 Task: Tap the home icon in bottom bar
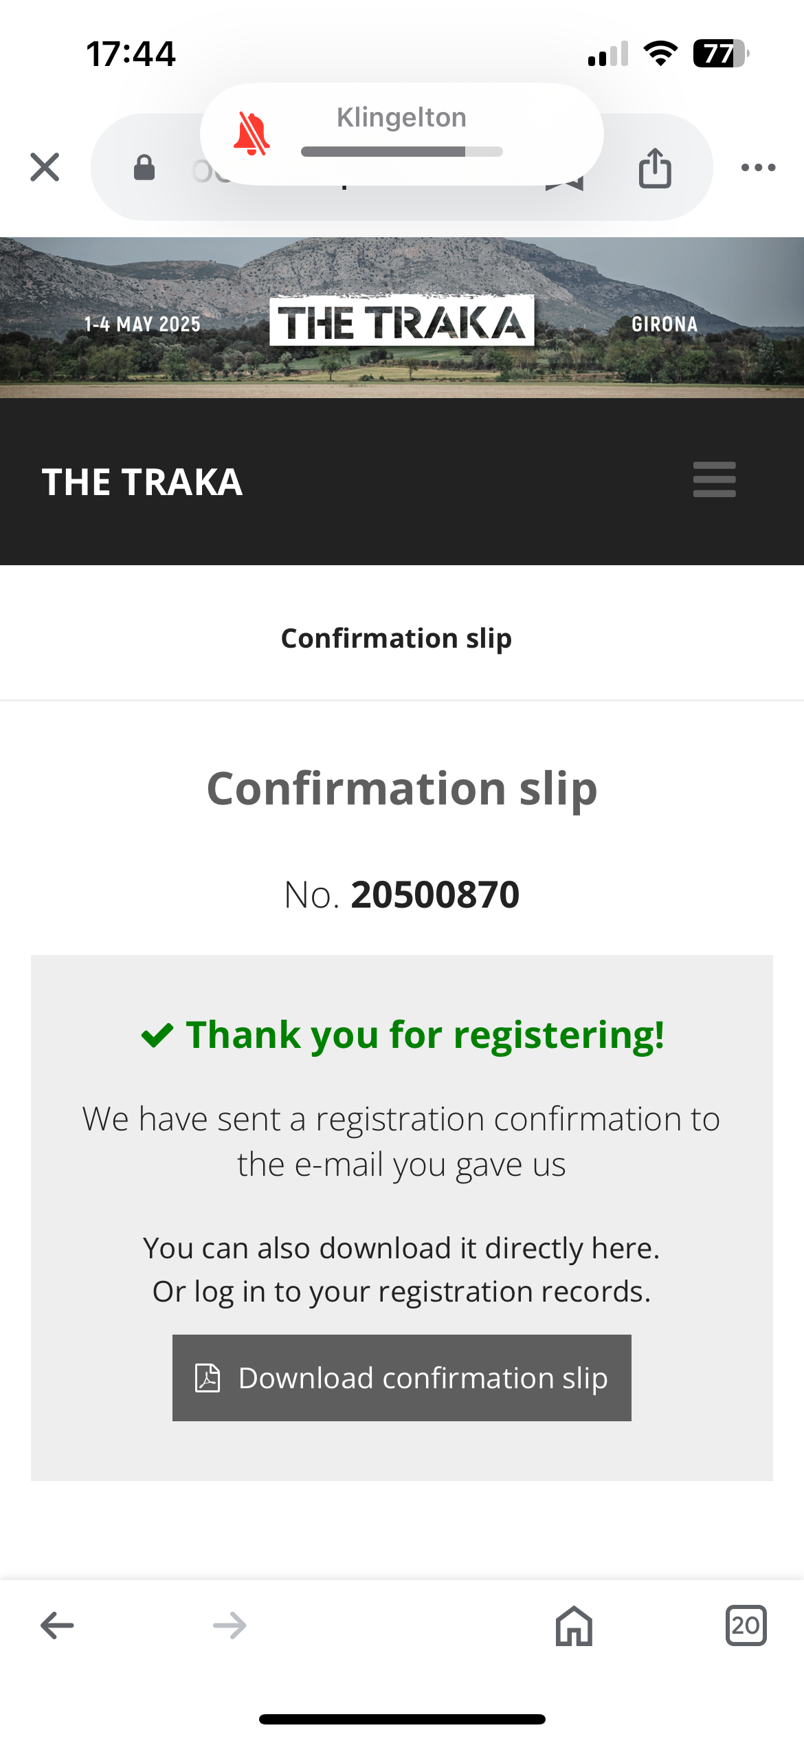tap(574, 1625)
